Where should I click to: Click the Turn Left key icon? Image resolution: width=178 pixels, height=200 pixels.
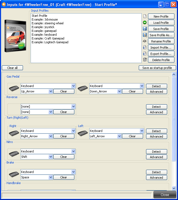coord(83,133)
